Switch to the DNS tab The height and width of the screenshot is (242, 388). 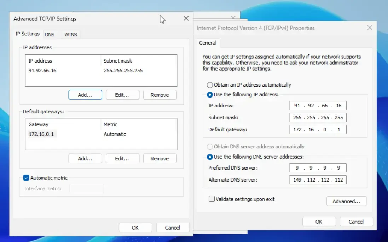pyautogui.click(x=50, y=34)
